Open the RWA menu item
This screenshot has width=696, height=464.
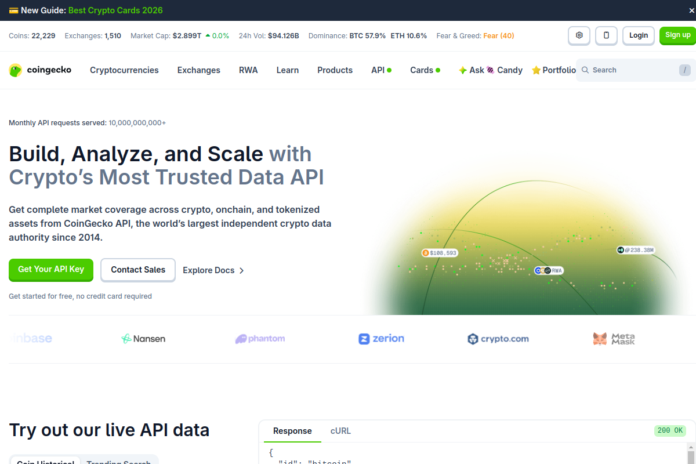tap(248, 70)
